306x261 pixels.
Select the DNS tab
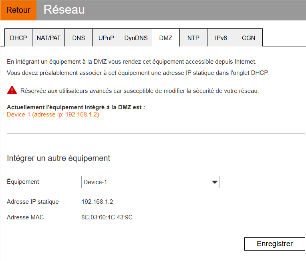pos(79,38)
